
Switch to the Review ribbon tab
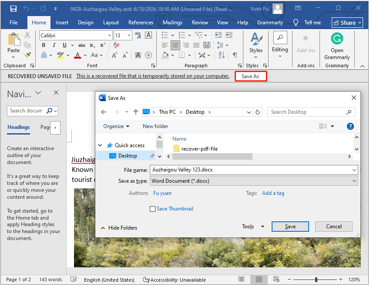(x=200, y=23)
